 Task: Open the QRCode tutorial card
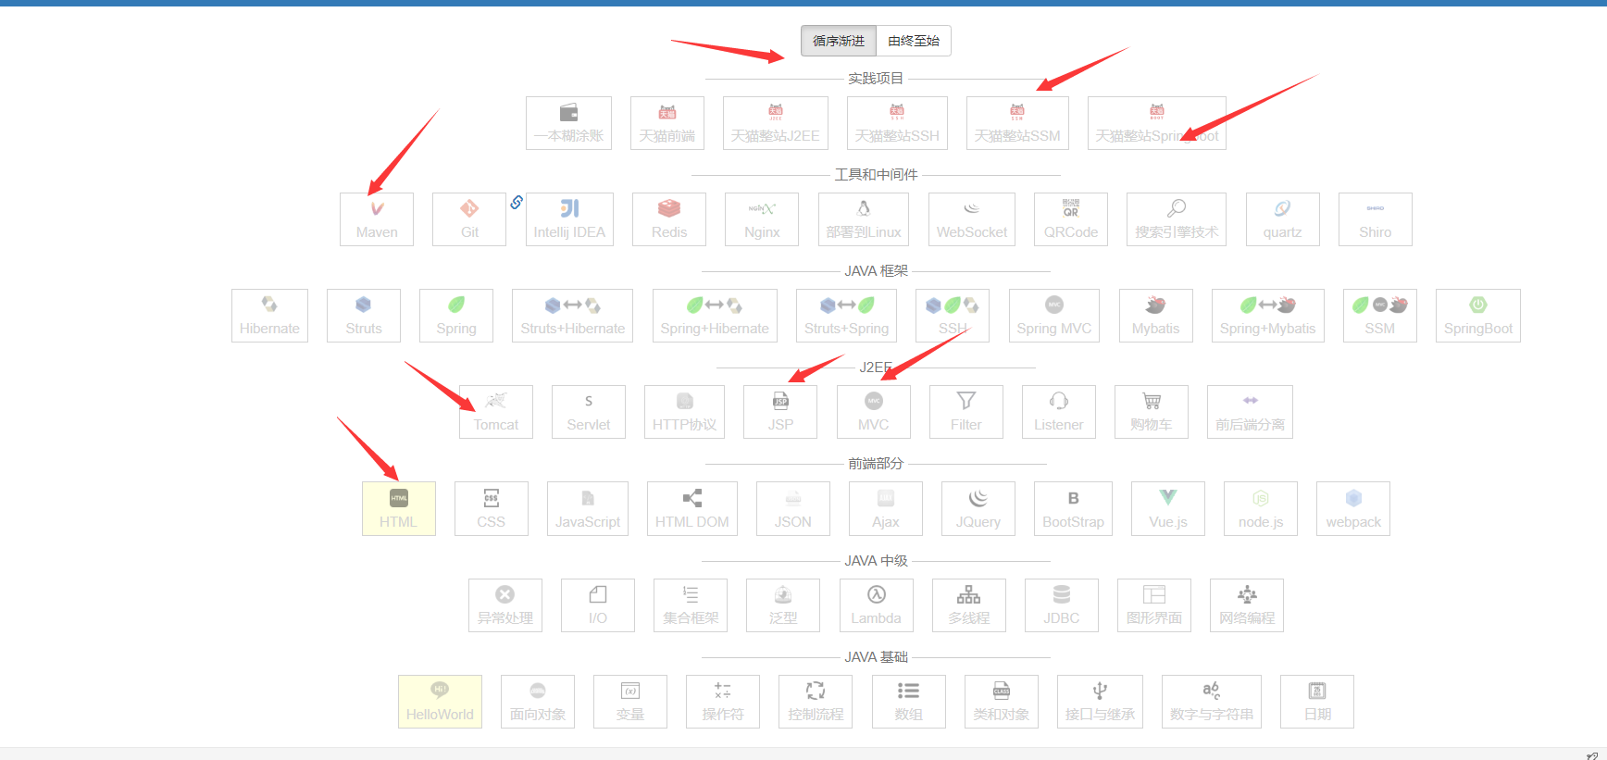point(1071,219)
